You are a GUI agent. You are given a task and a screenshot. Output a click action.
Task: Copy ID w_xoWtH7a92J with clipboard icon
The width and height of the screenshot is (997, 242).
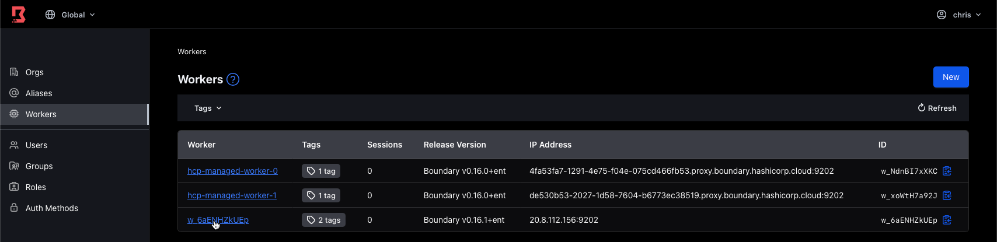coord(947,195)
